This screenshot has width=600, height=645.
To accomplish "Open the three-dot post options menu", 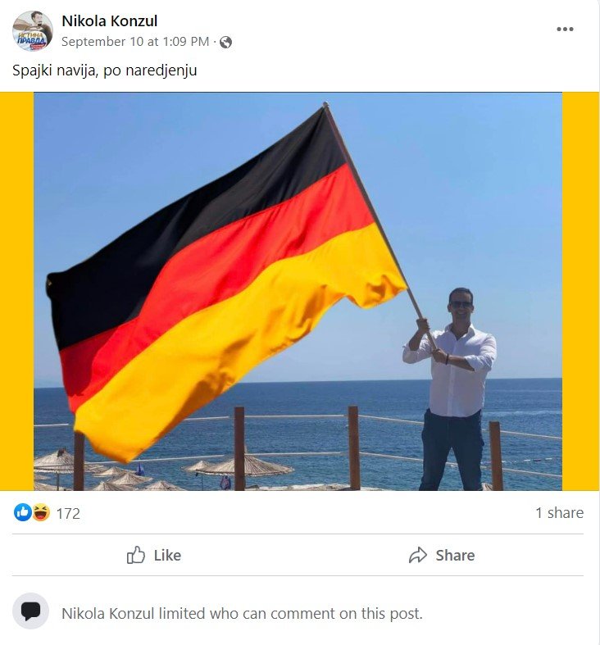I will pos(565,29).
